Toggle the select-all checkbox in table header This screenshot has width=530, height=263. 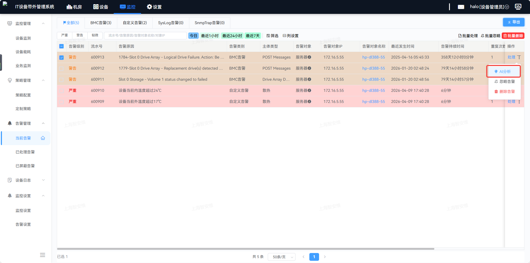tap(62, 46)
